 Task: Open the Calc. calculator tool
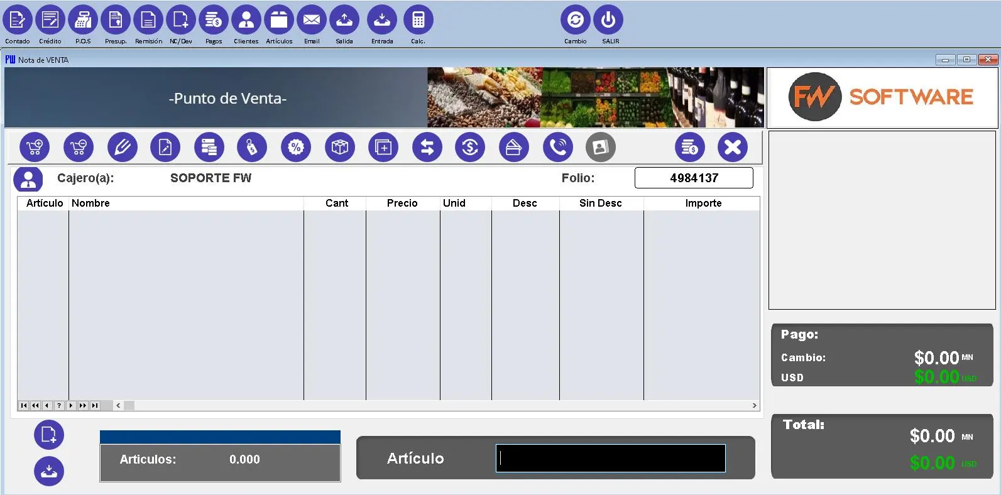418,21
